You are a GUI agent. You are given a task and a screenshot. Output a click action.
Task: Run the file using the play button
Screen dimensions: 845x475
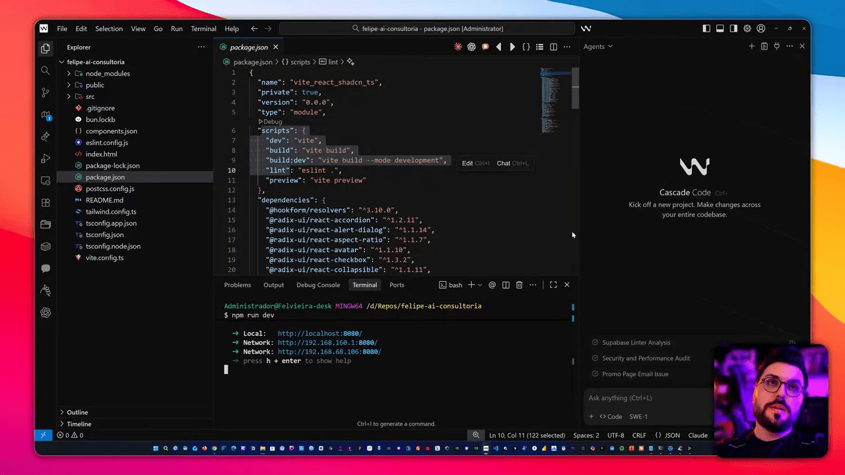pyautogui.click(x=513, y=46)
